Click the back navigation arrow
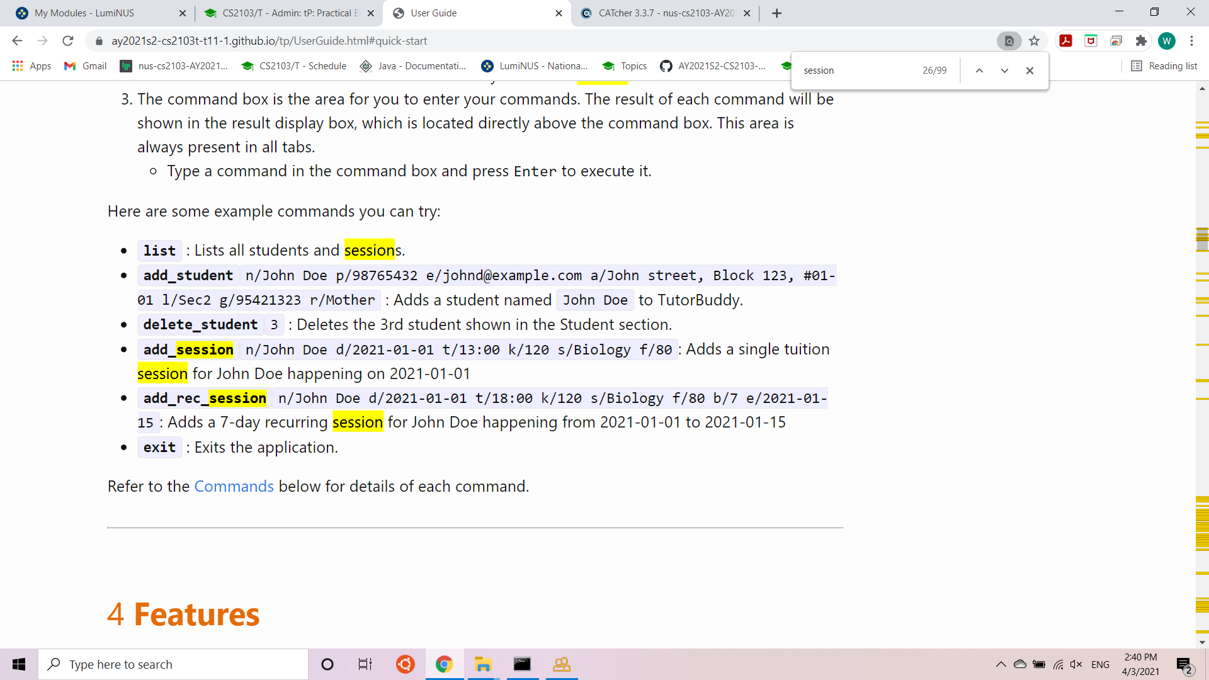1209x680 pixels. coord(17,41)
